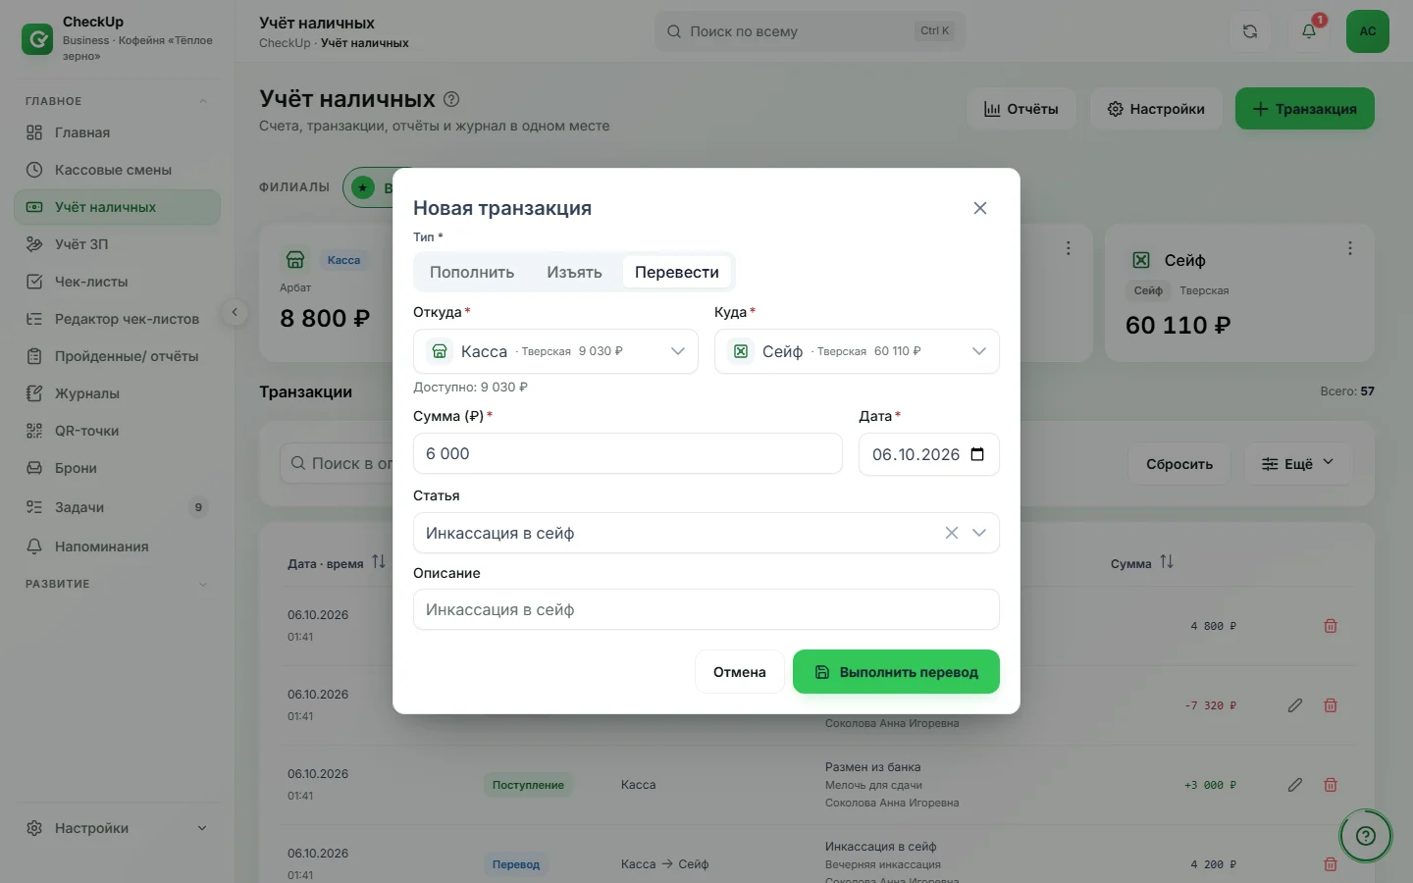
Task: Close the Новая транзакция dialog
Action: click(x=980, y=208)
